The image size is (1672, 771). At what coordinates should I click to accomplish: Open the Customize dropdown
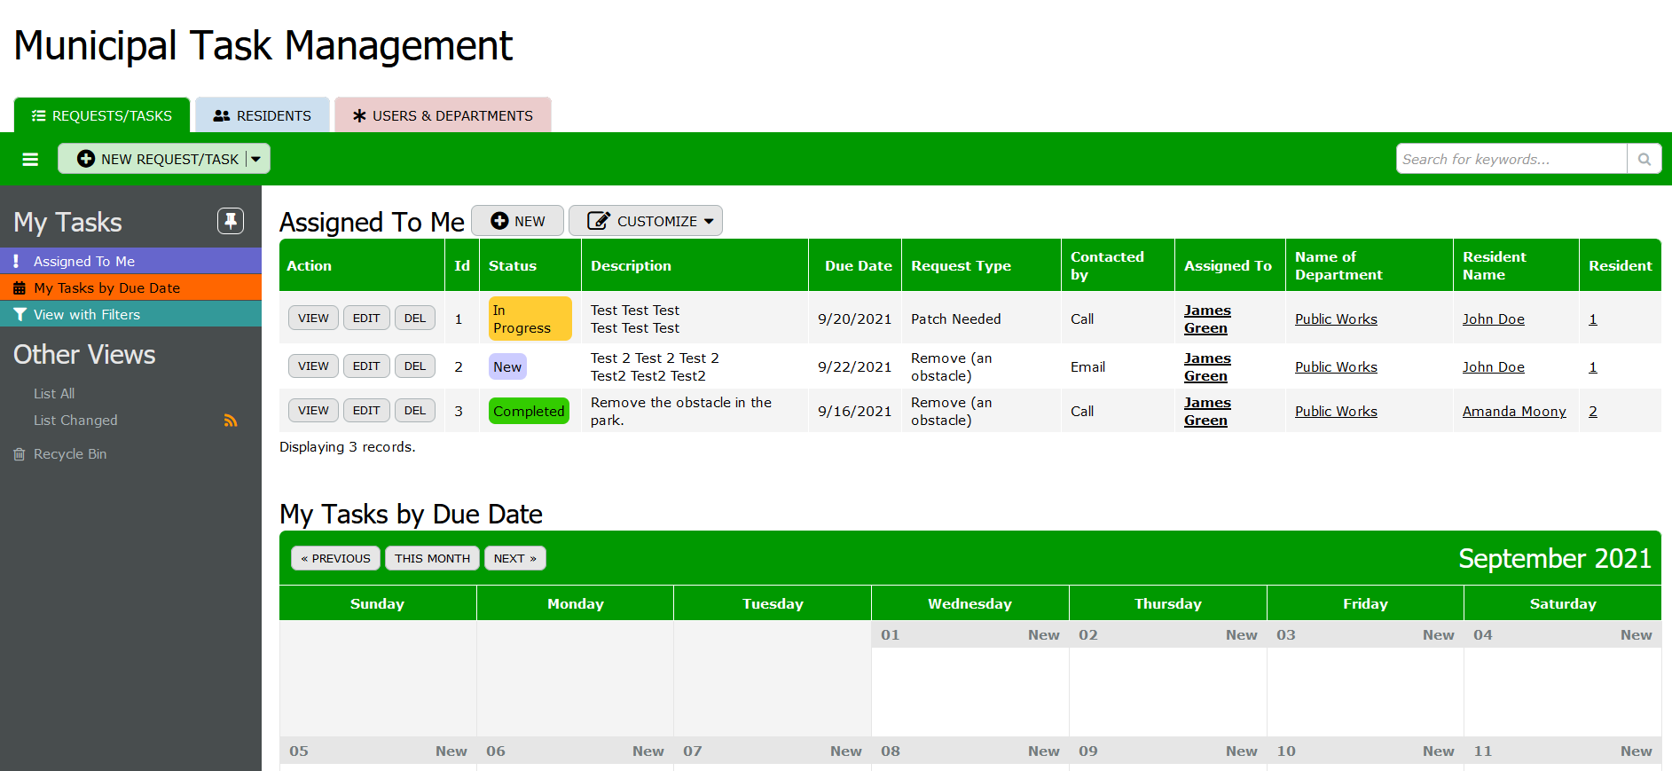(646, 221)
